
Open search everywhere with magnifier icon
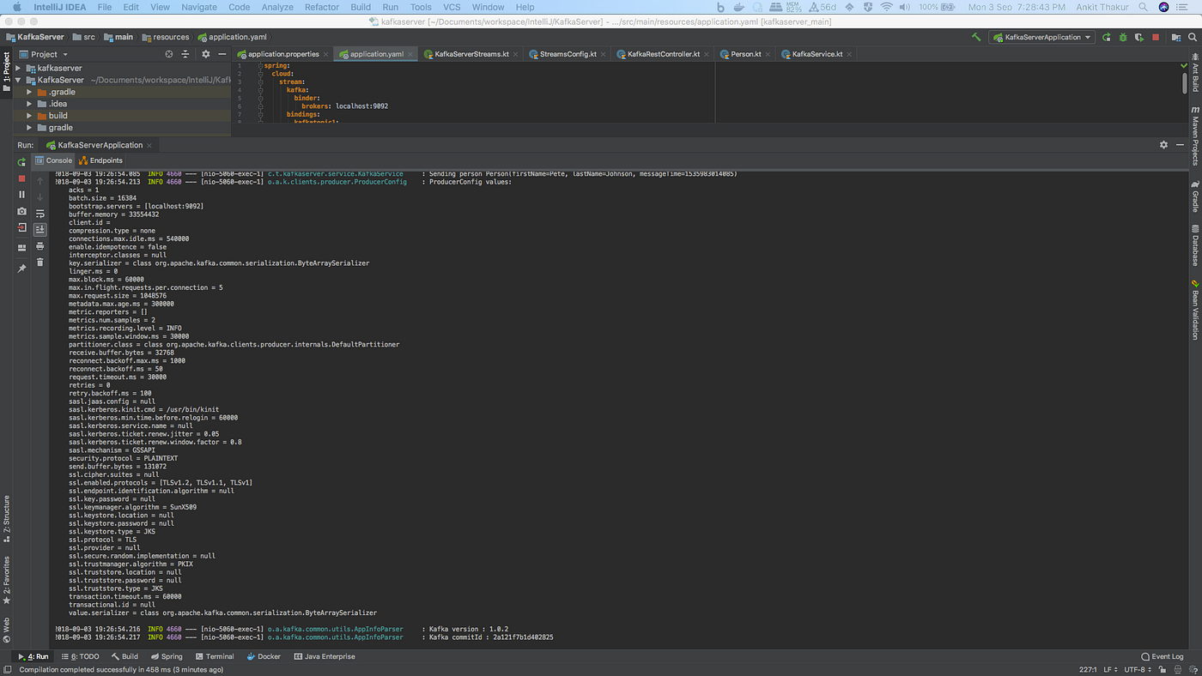pyautogui.click(x=1192, y=37)
